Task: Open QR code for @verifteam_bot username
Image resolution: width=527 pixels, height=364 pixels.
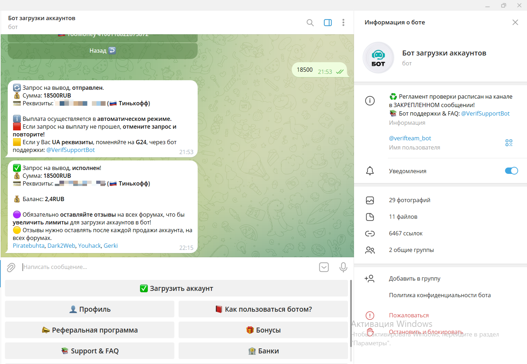Action: click(509, 143)
